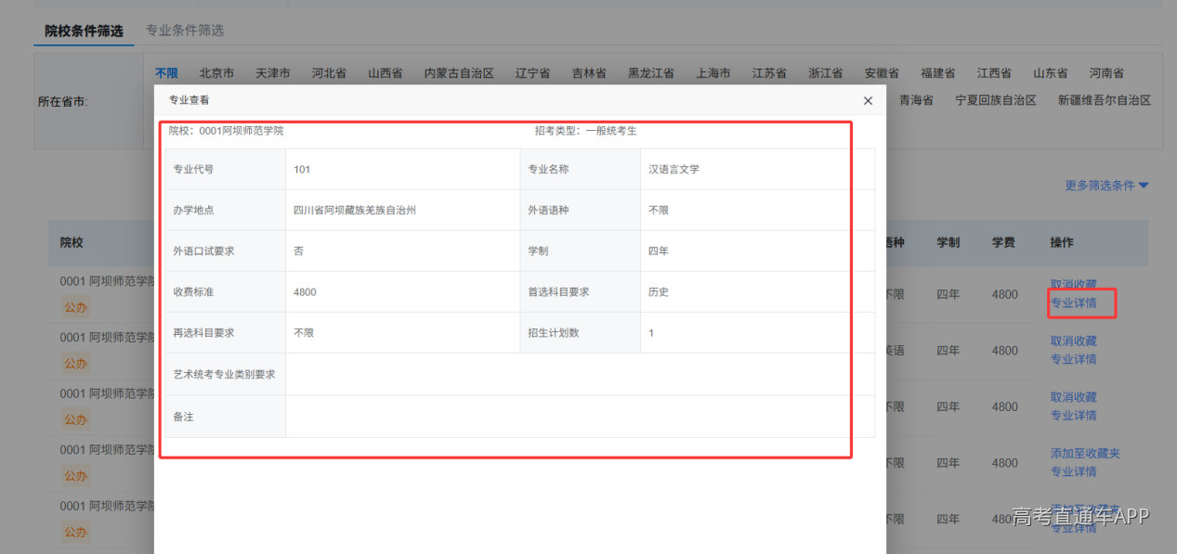The width and height of the screenshot is (1177, 554).
Task: Select the 院校条件筛选 tab
Action: pyautogui.click(x=84, y=31)
